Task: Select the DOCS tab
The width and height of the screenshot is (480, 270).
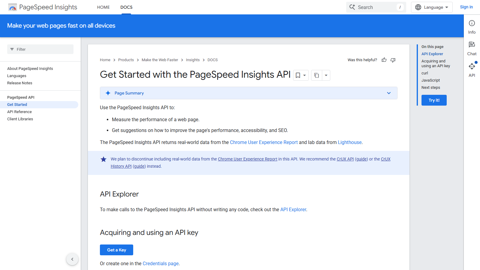Action: pyautogui.click(x=126, y=7)
